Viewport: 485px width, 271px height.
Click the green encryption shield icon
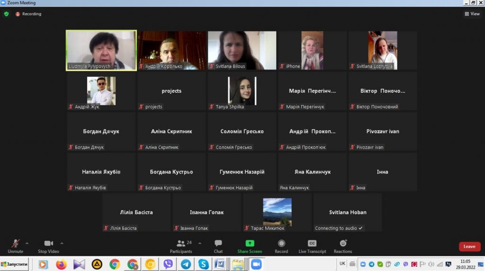pyautogui.click(x=6, y=14)
